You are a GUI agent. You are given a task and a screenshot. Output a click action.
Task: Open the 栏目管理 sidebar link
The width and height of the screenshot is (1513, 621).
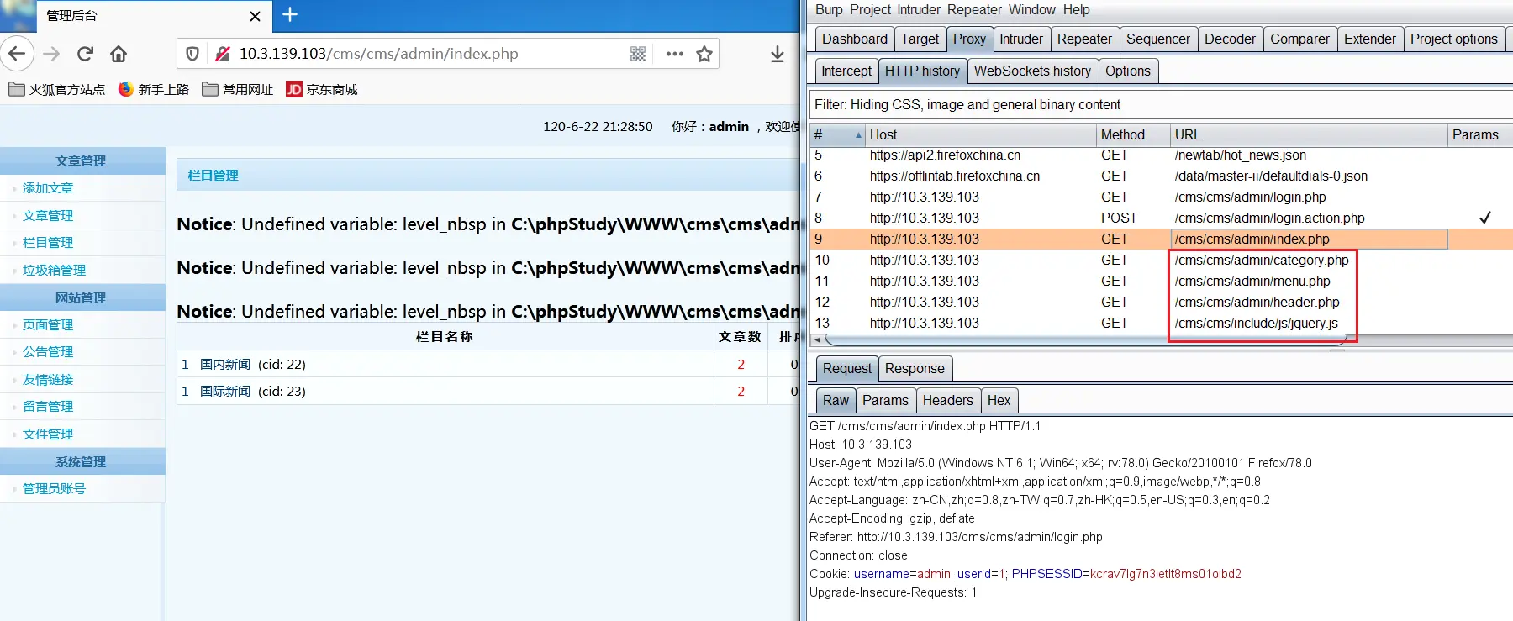(x=48, y=243)
